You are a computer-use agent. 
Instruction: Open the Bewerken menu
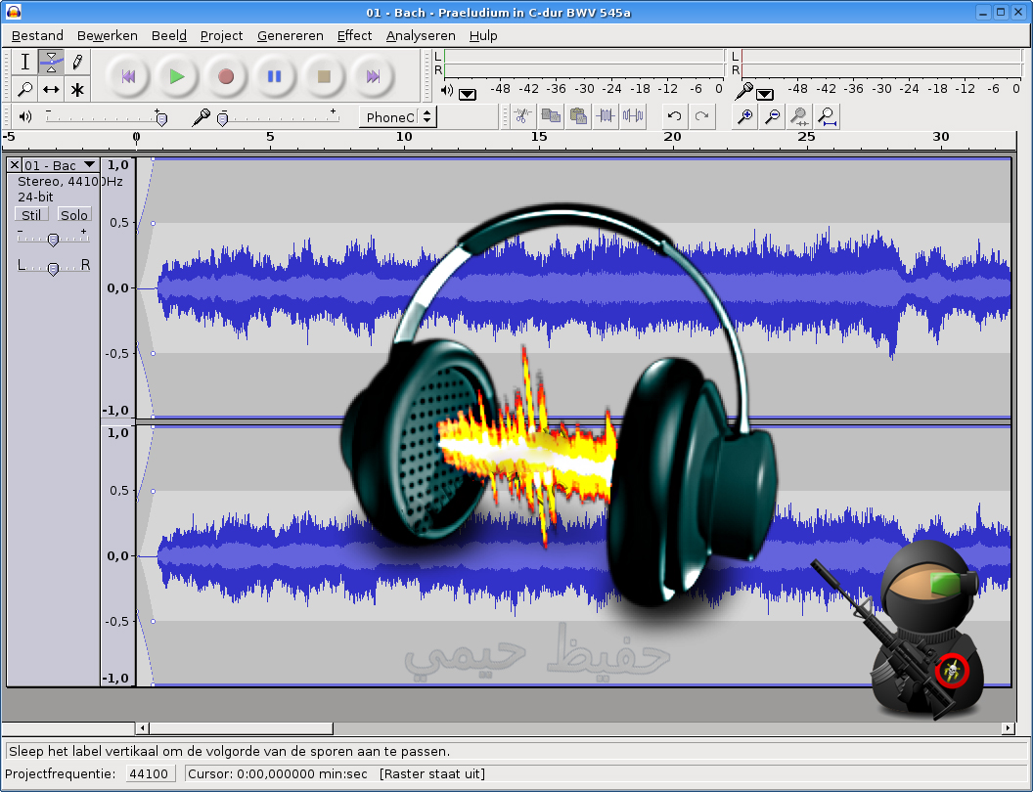tap(108, 35)
